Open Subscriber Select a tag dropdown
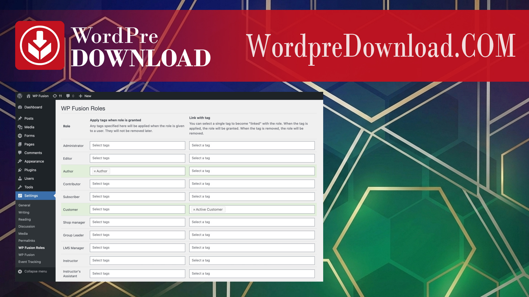 [x=252, y=197]
